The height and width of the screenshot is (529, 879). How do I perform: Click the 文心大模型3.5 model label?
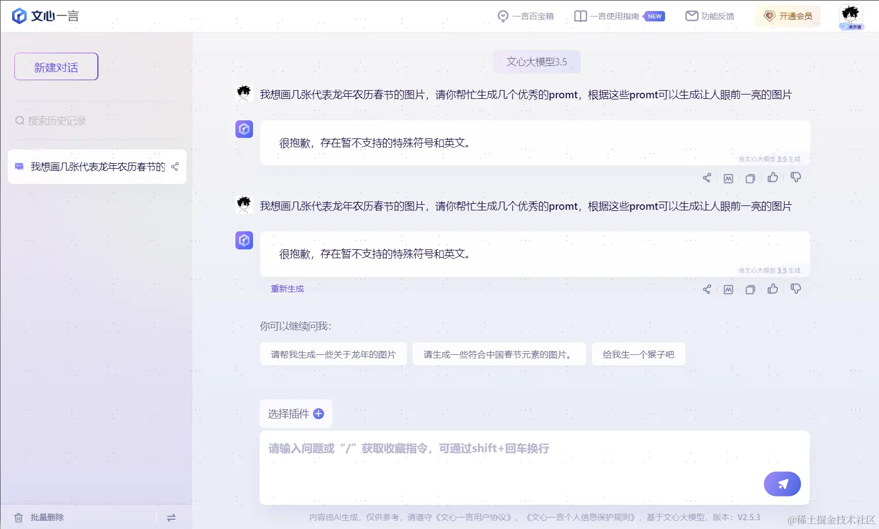point(536,62)
